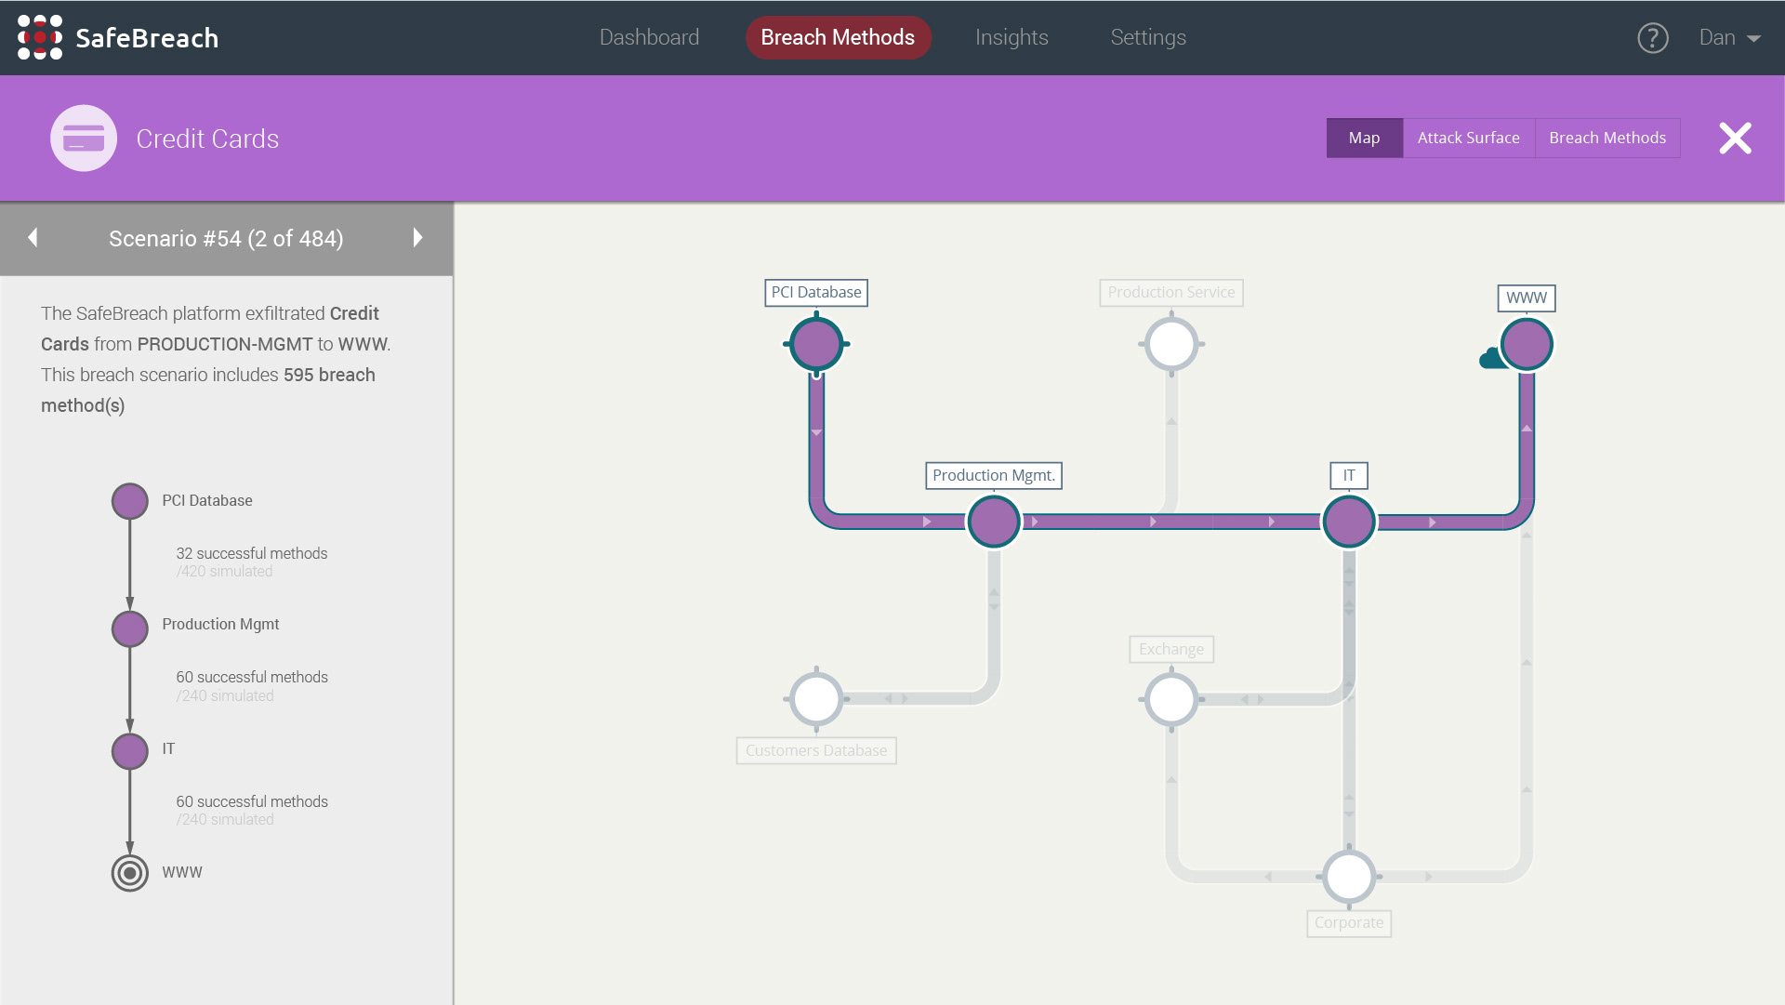
Task: Open the help question mark icon
Action: [x=1652, y=38]
